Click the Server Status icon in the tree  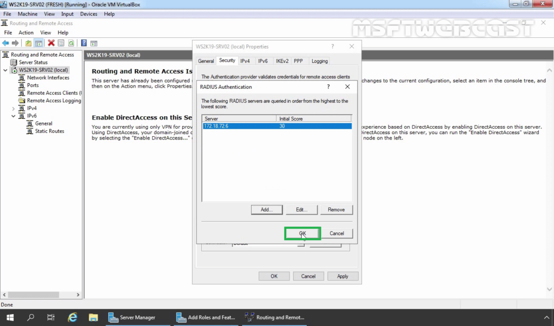14,62
